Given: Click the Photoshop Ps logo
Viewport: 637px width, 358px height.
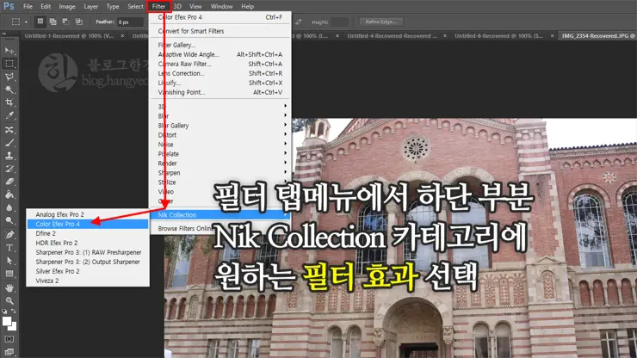Looking at the screenshot, I should pyautogui.click(x=9, y=6).
